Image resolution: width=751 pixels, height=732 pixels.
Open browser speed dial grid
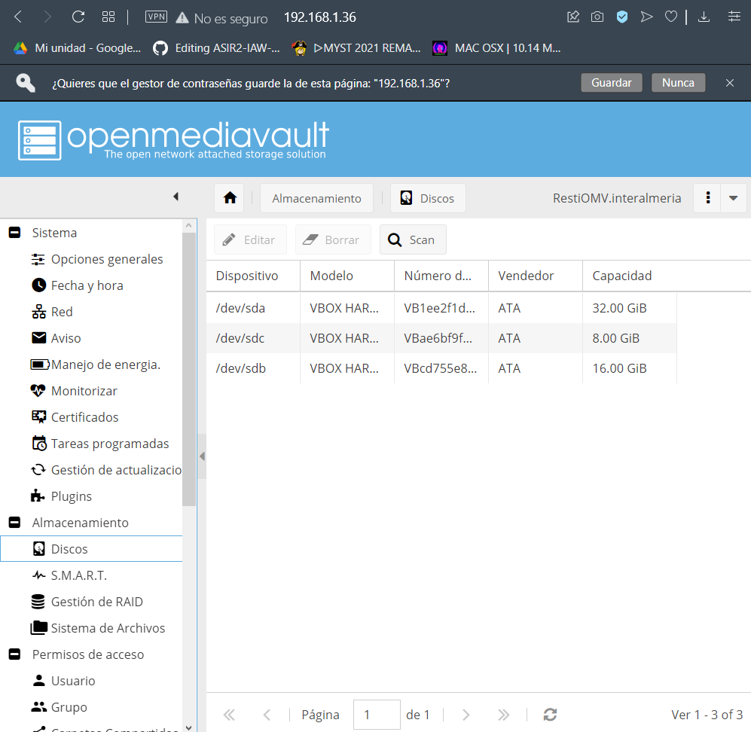click(108, 17)
